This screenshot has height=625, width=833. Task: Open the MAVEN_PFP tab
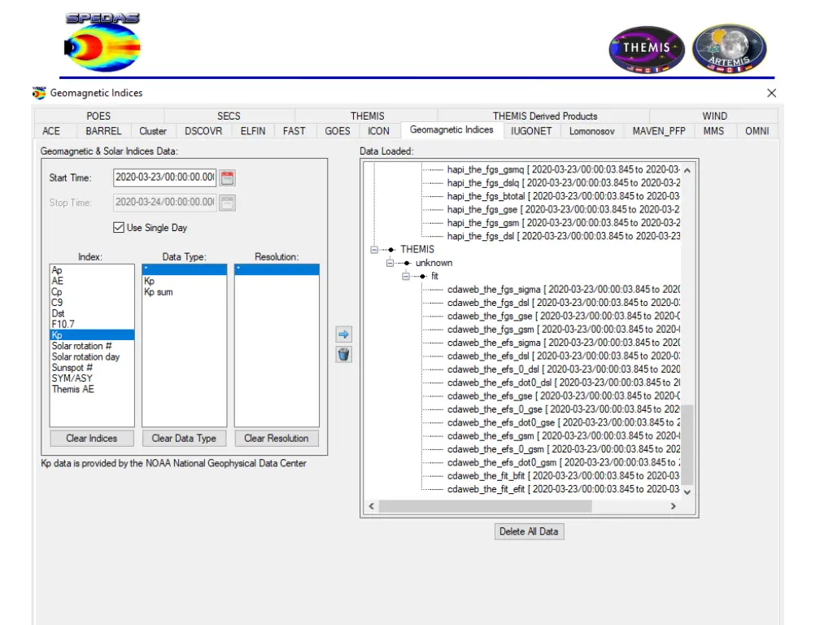659,131
